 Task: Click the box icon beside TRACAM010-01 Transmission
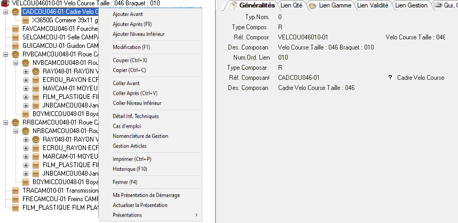click(x=15, y=190)
